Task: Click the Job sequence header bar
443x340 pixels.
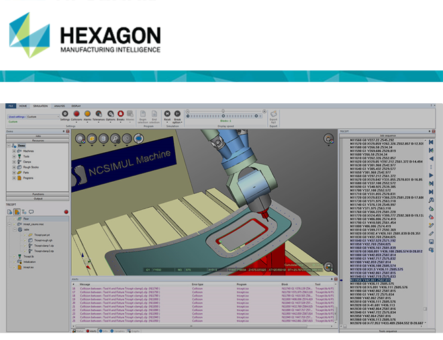Action: coord(387,135)
